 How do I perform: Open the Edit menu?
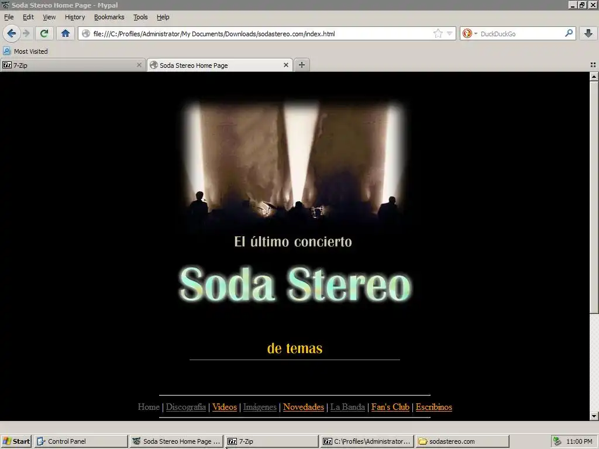[x=28, y=17]
